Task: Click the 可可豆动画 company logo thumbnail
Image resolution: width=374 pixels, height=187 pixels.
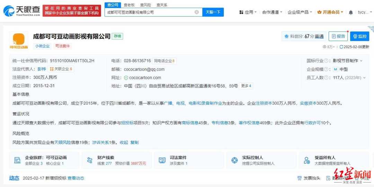Action: (x=19, y=41)
